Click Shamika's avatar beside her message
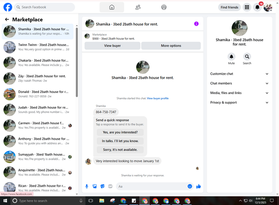Image resolution: width=279 pixels, height=205 pixels. tap(88, 162)
